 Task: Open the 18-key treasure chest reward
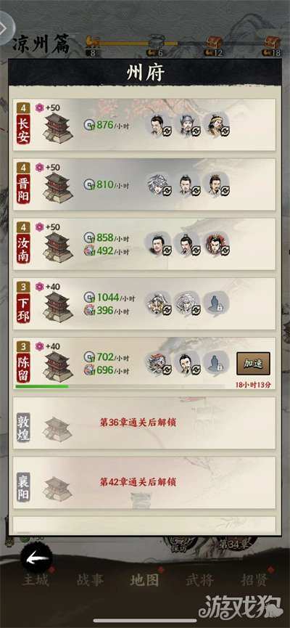pyautogui.click(x=272, y=42)
